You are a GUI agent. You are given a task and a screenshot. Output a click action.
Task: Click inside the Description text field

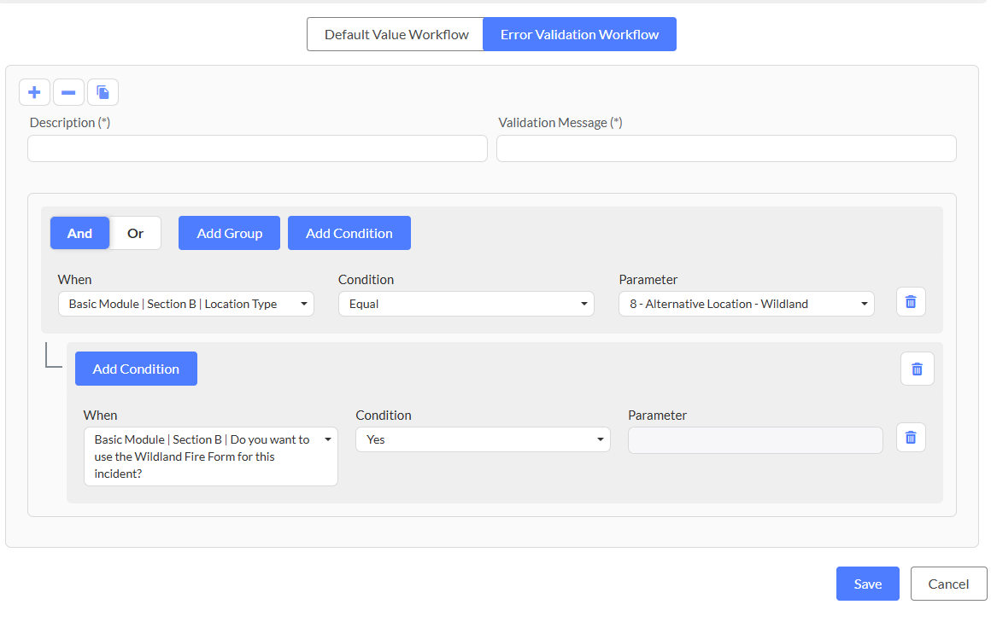coord(257,148)
